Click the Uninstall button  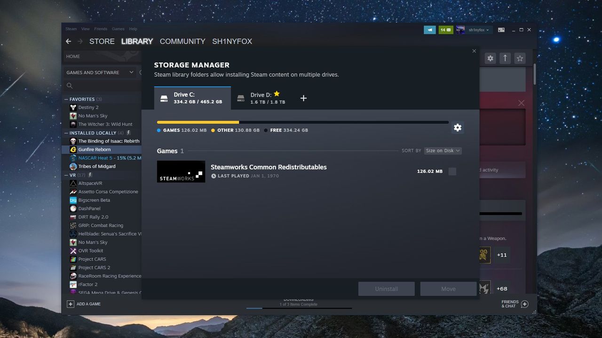(x=387, y=289)
